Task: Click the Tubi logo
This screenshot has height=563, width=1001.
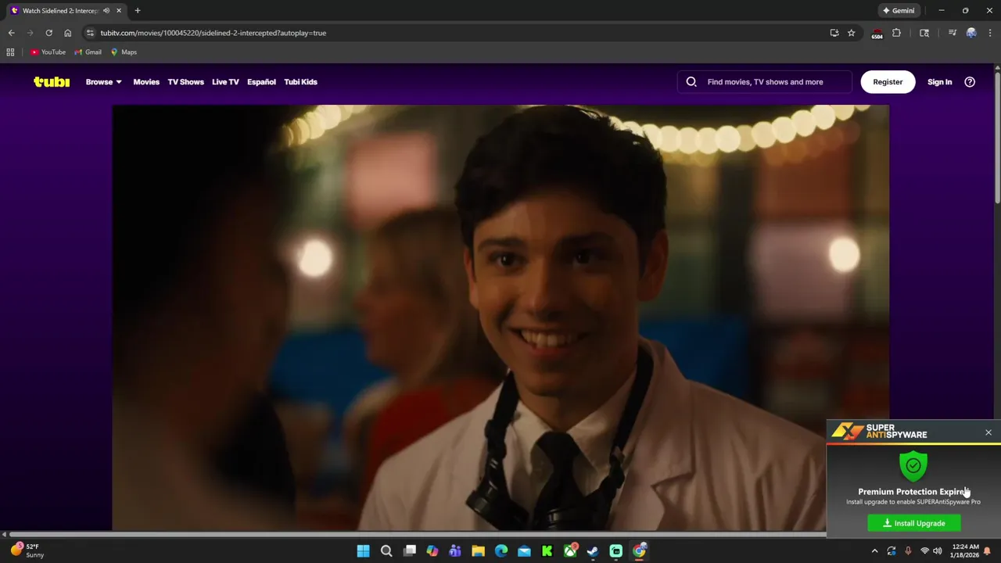Action: [x=52, y=81]
